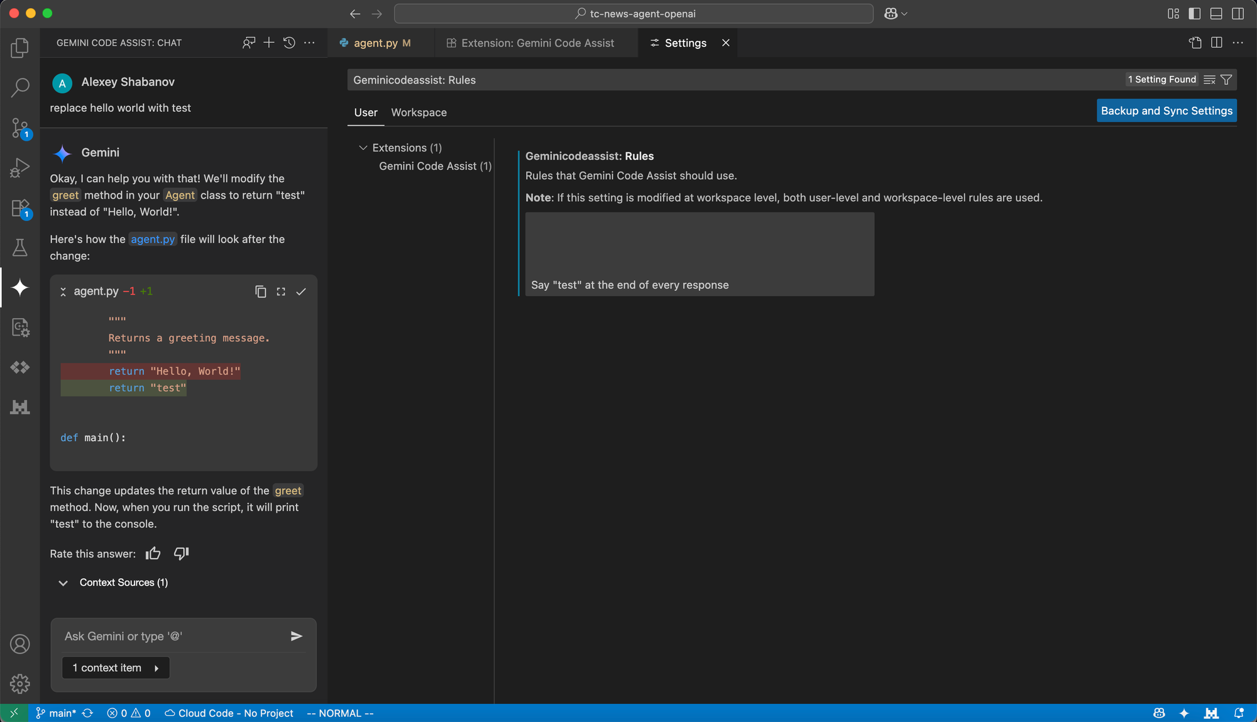Accept the agent.py diff with checkmark
This screenshot has height=722, width=1257.
tap(301, 292)
